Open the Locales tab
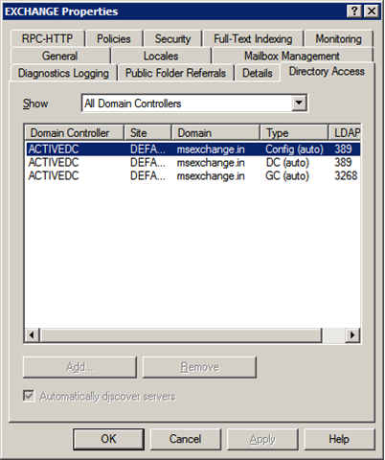This screenshot has width=385, height=460. point(161,56)
